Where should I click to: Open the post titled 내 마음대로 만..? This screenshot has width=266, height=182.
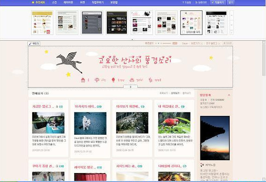pos(169,106)
